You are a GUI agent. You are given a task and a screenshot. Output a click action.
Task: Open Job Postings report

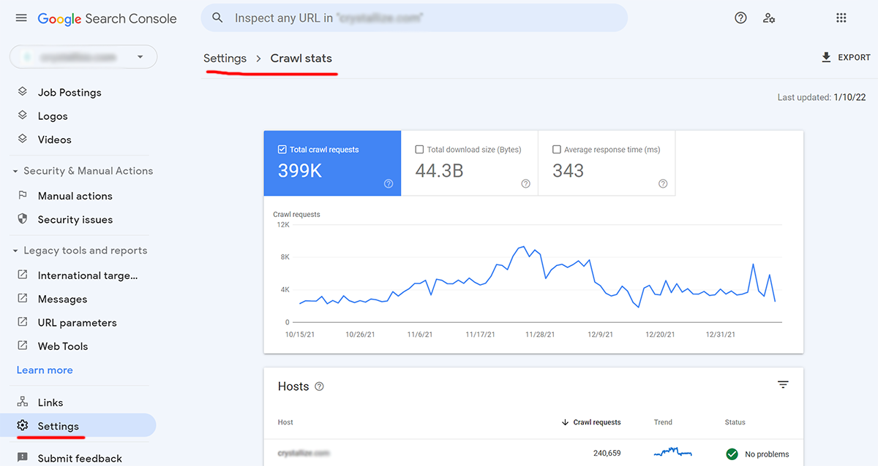70,92
